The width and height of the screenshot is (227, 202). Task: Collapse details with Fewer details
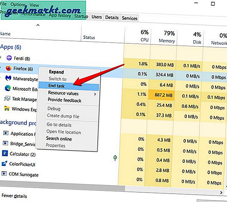14,196
